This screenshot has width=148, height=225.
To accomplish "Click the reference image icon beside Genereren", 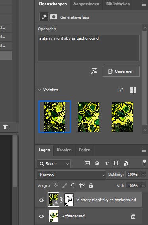I will (x=94, y=71).
